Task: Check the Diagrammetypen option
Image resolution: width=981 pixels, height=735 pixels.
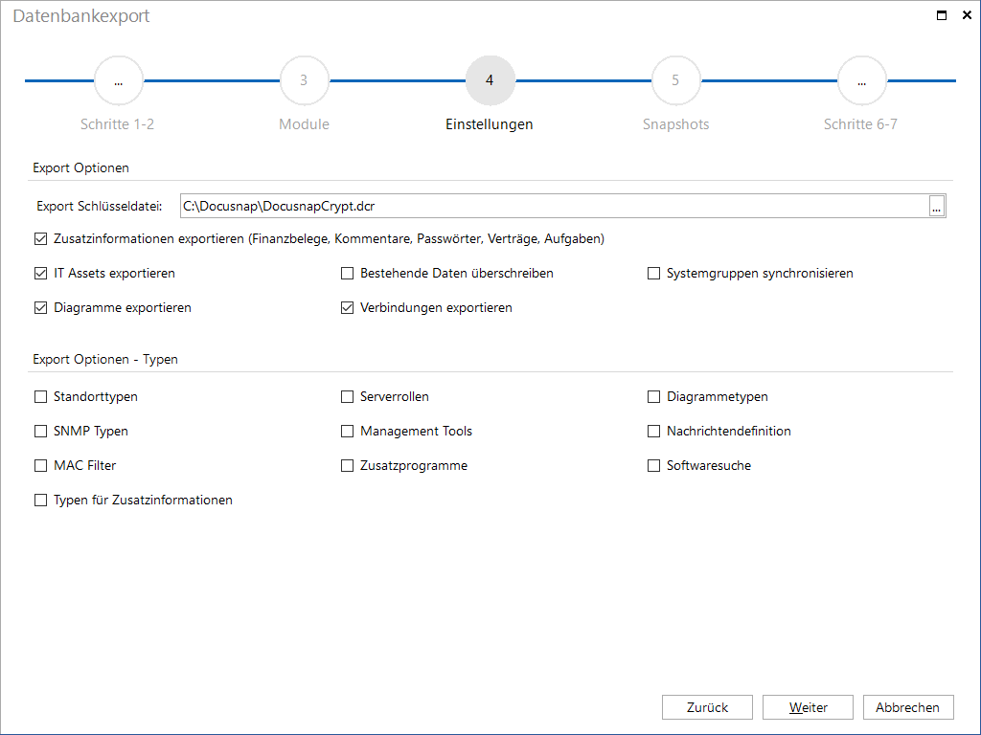Action: [x=653, y=397]
